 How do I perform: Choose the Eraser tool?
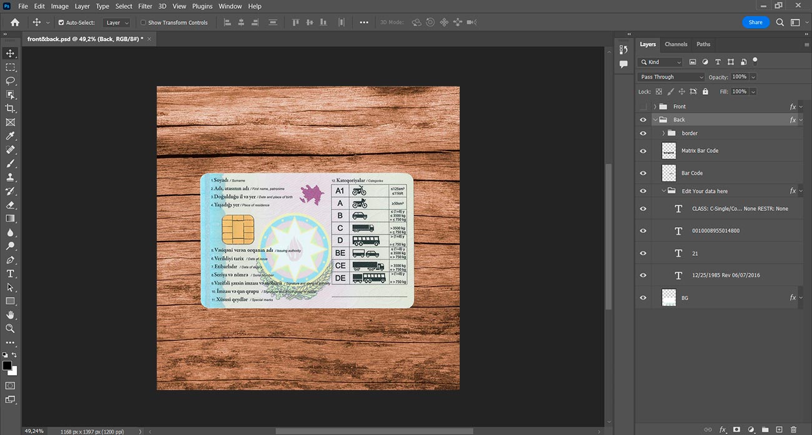tap(10, 205)
